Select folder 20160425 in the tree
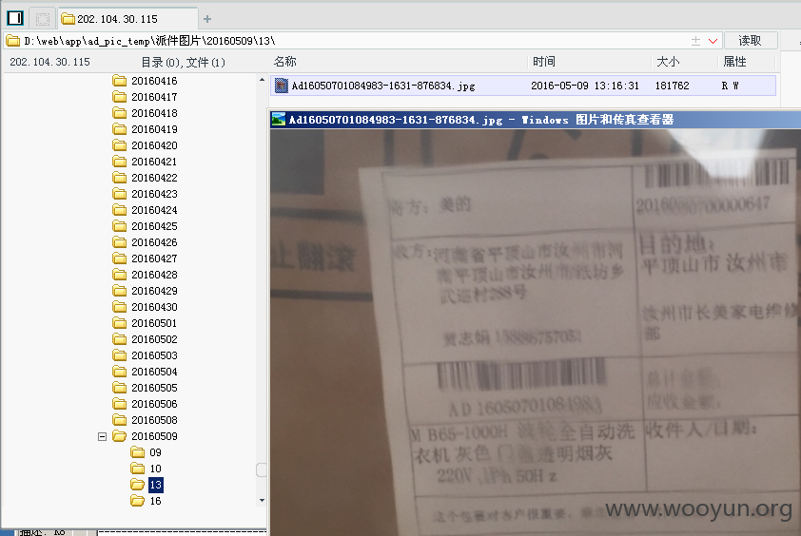 pyautogui.click(x=154, y=226)
